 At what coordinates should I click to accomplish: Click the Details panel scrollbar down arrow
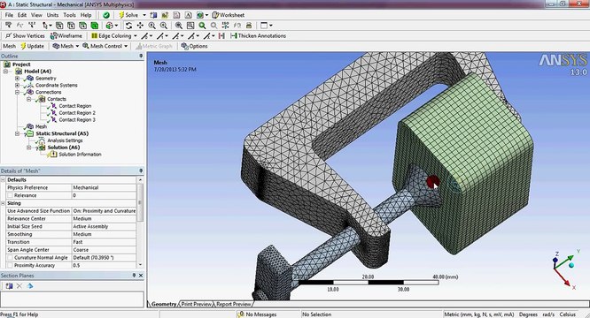coord(140,265)
